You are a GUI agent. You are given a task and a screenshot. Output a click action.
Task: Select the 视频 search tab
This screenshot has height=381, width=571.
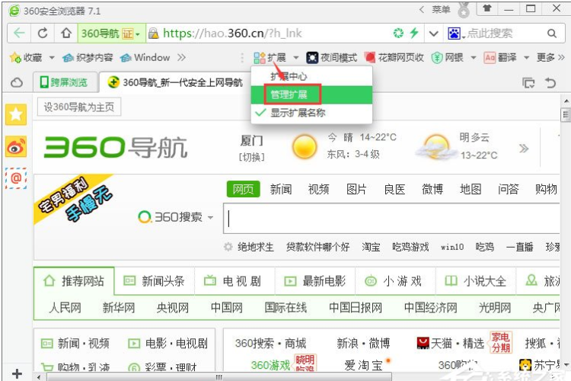click(319, 189)
